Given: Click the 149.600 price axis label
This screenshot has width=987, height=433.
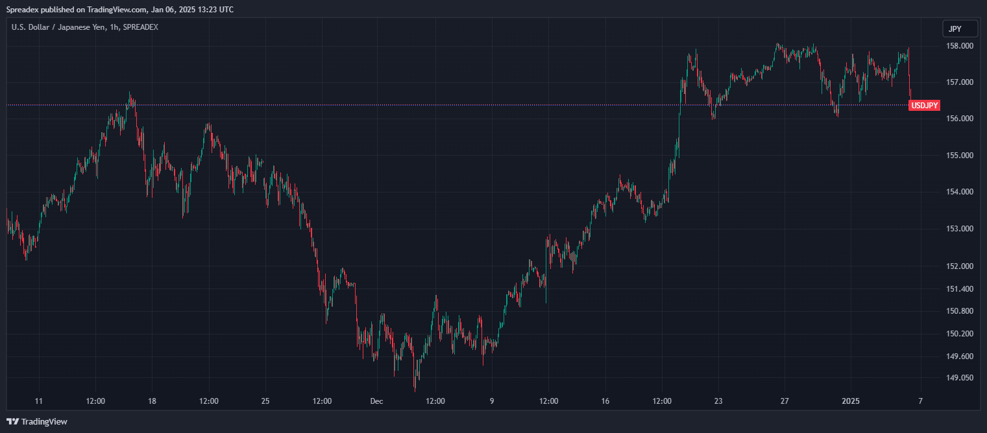Looking at the screenshot, I should tap(960, 357).
